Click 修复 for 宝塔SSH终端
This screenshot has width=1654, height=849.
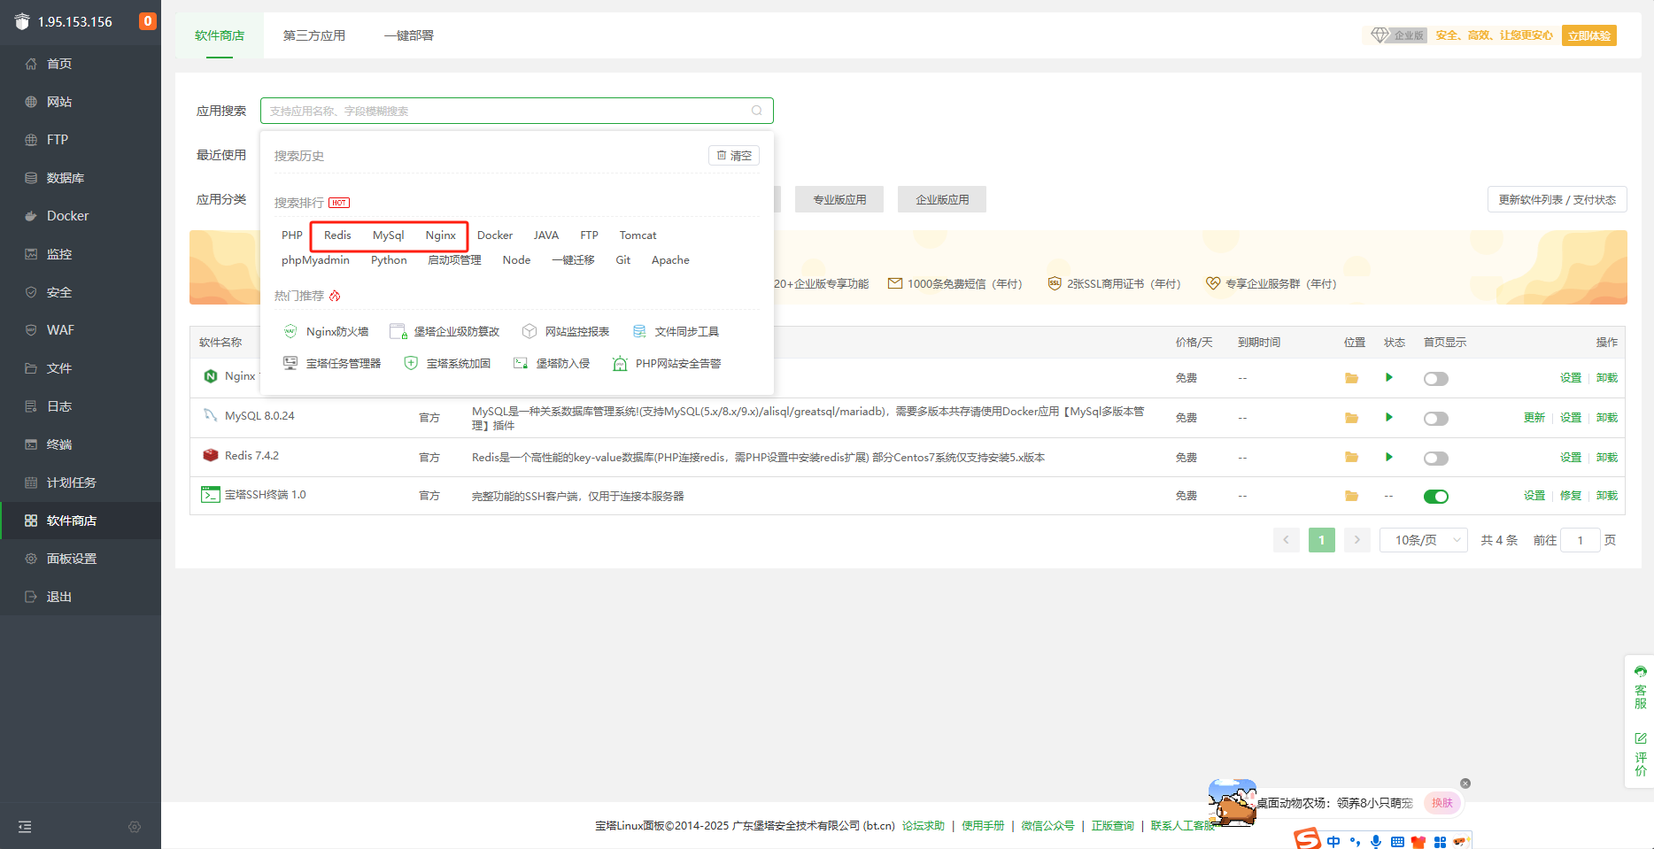pyautogui.click(x=1571, y=496)
